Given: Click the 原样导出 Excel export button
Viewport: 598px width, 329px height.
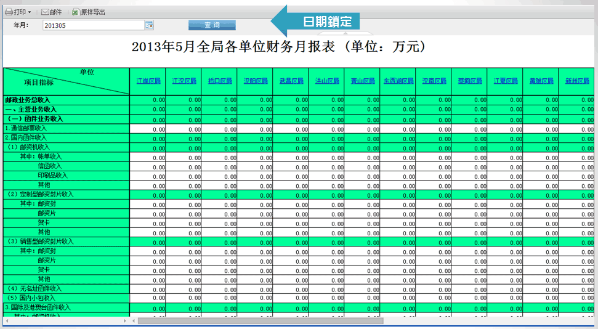Looking at the screenshot, I should [89, 12].
